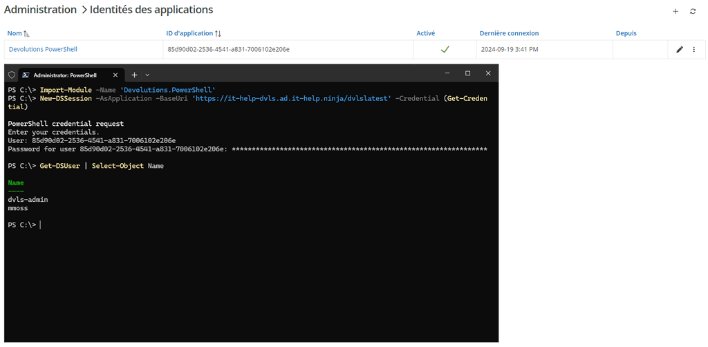
Task: Click the Import-Module command line in terminal
Action: pos(112,90)
